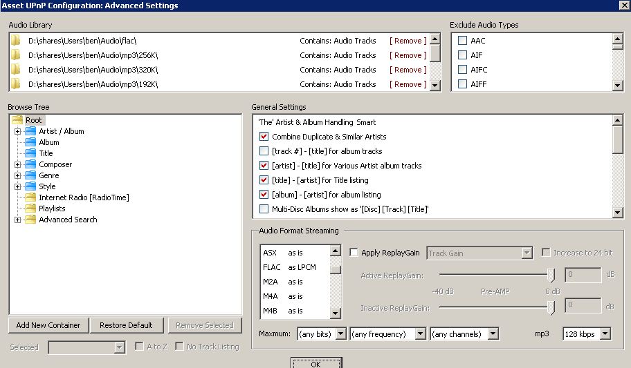Remove the mp3\320K library folder
Image resolution: width=631 pixels, height=368 pixels.
click(x=408, y=70)
